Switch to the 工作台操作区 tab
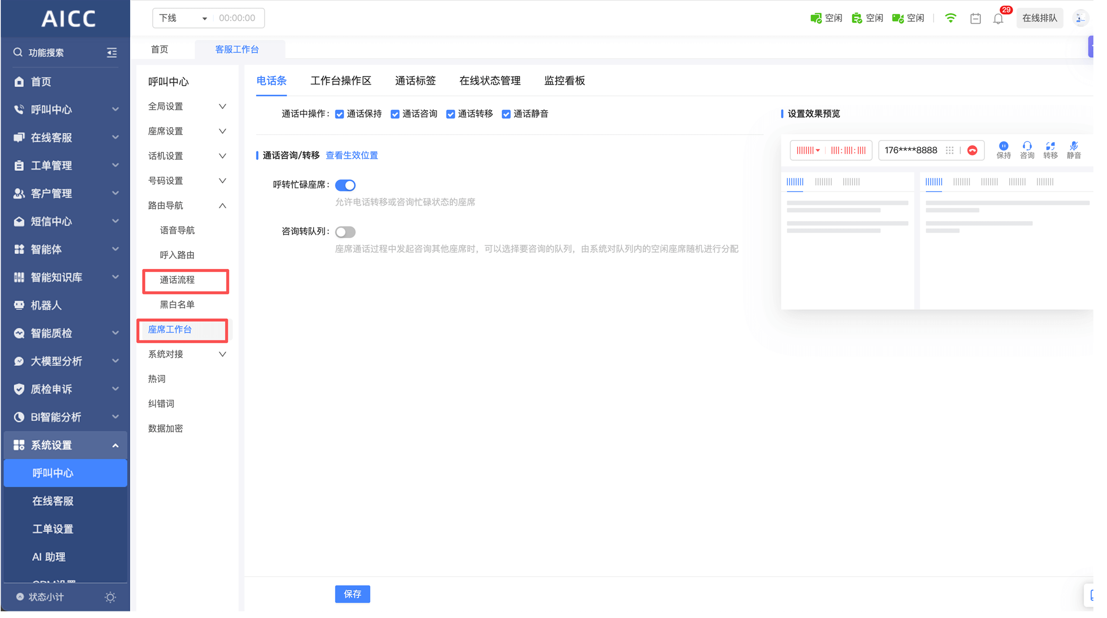Screen dimensions: 1107x618 pyautogui.click(x=340, y=81)
